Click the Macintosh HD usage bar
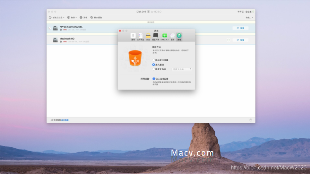 tap(65, 41)
